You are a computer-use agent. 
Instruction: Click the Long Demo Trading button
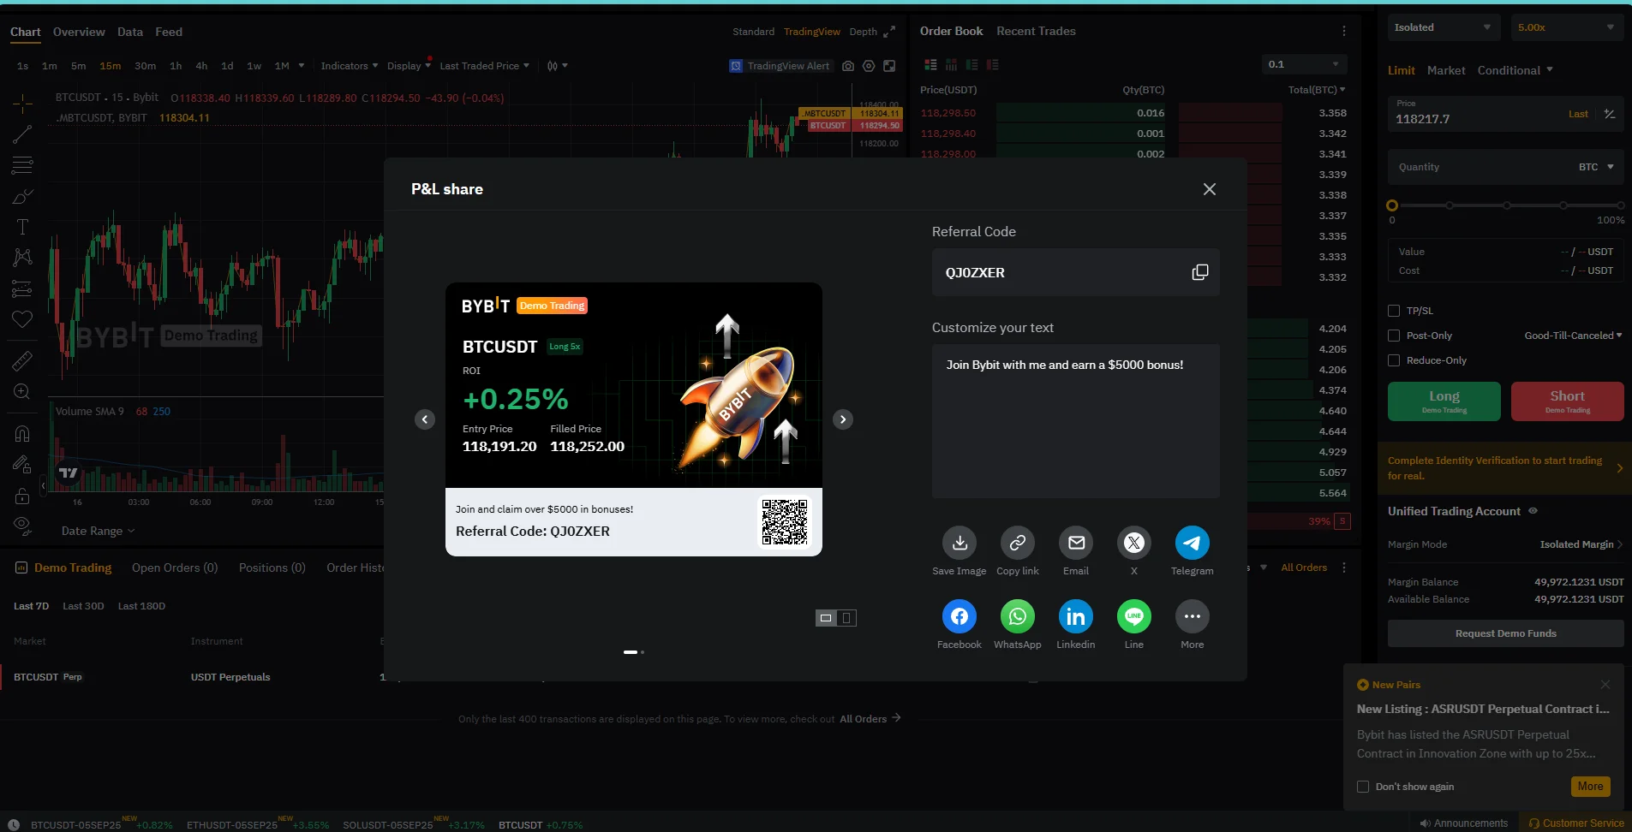(1444, 401)
